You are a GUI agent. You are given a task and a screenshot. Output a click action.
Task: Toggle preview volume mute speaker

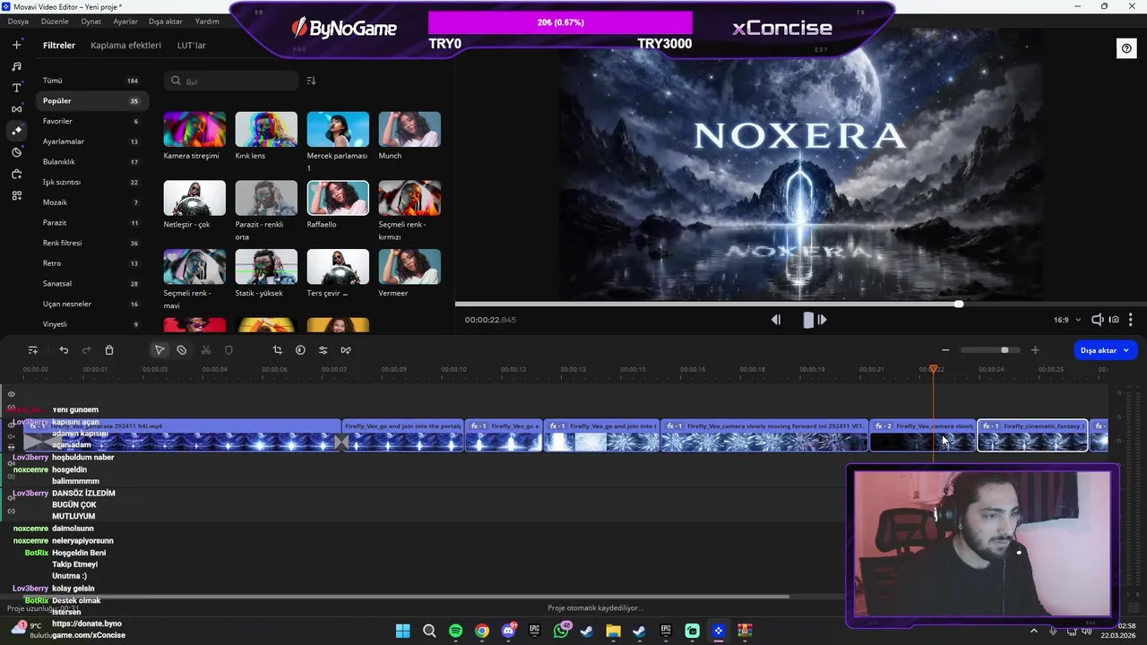click(1097, 320)
